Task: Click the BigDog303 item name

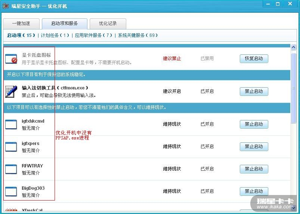Action: 33,188
